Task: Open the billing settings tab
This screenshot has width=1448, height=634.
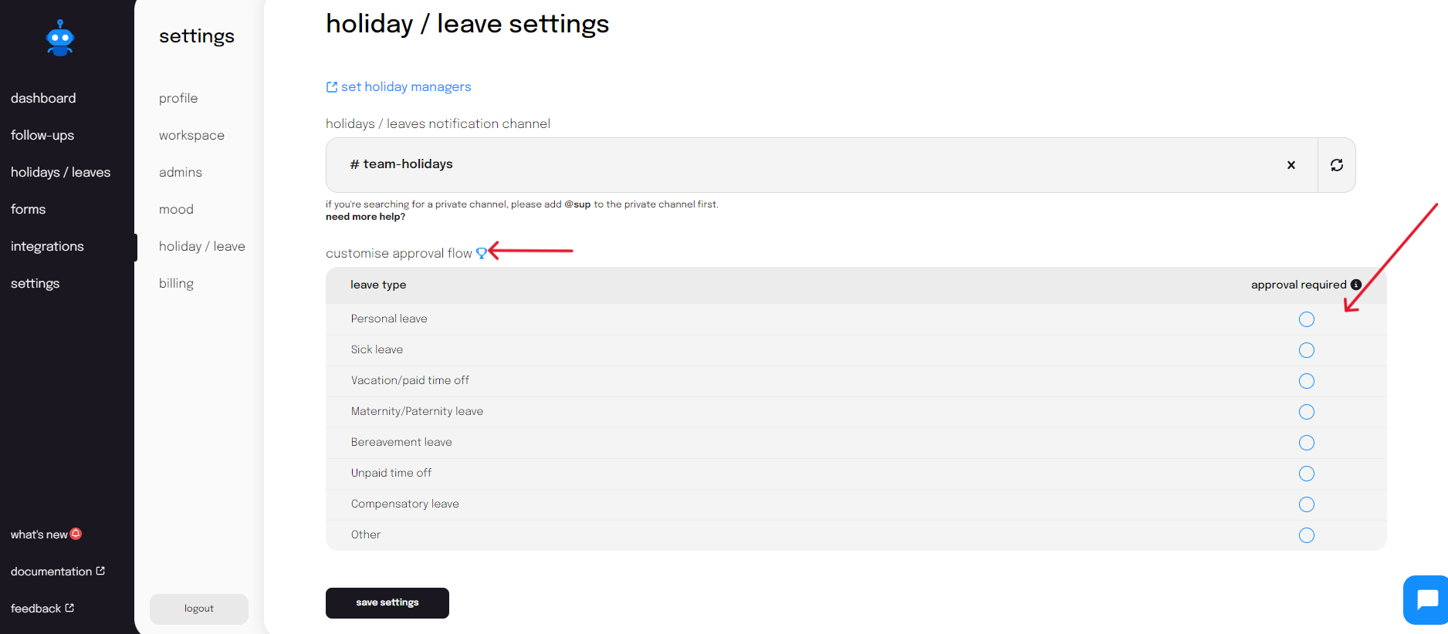Action: click(176, 283)
